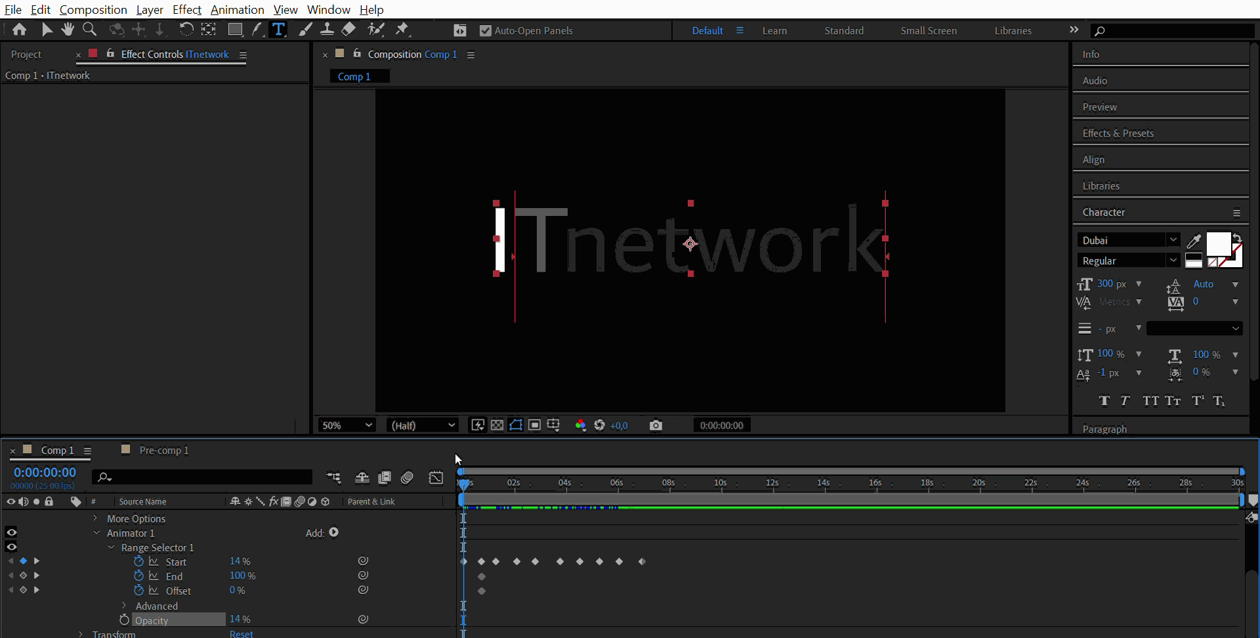The image size is (1260, 638).
Task: Enable Faux Bold in the Character panel
Action: (1104, 401)
